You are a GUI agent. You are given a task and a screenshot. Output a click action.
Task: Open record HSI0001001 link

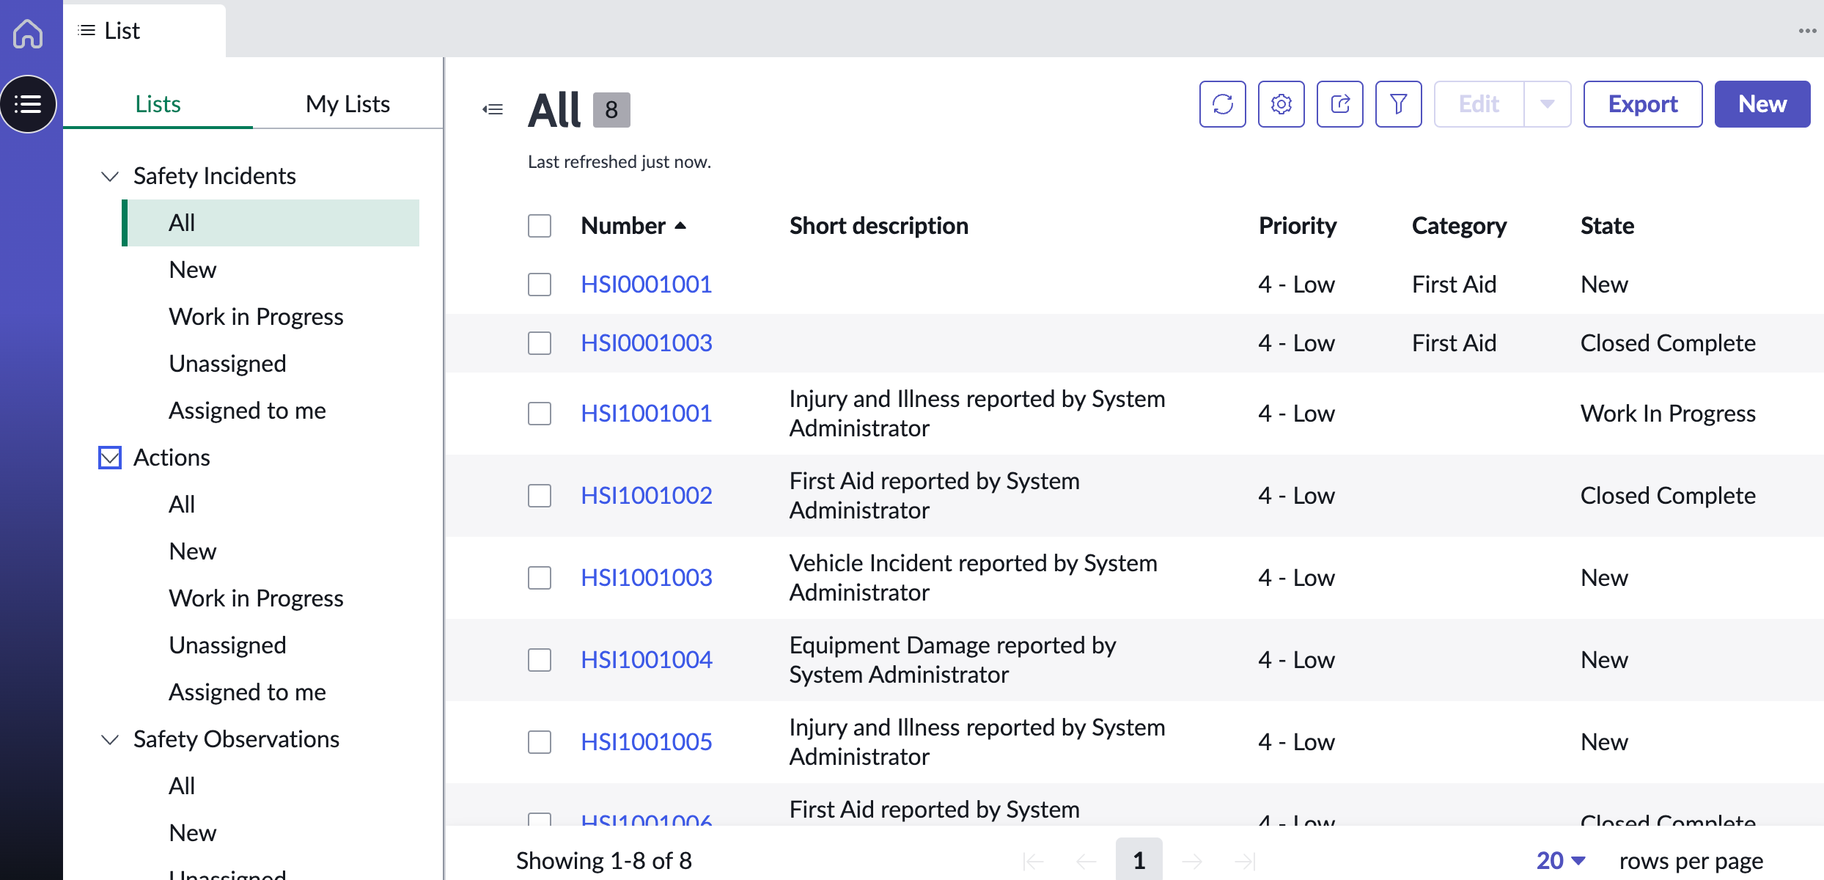(646, 285)
